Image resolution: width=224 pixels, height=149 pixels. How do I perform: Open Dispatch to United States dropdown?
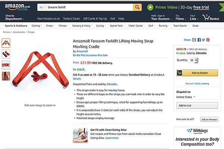point(186,97)
